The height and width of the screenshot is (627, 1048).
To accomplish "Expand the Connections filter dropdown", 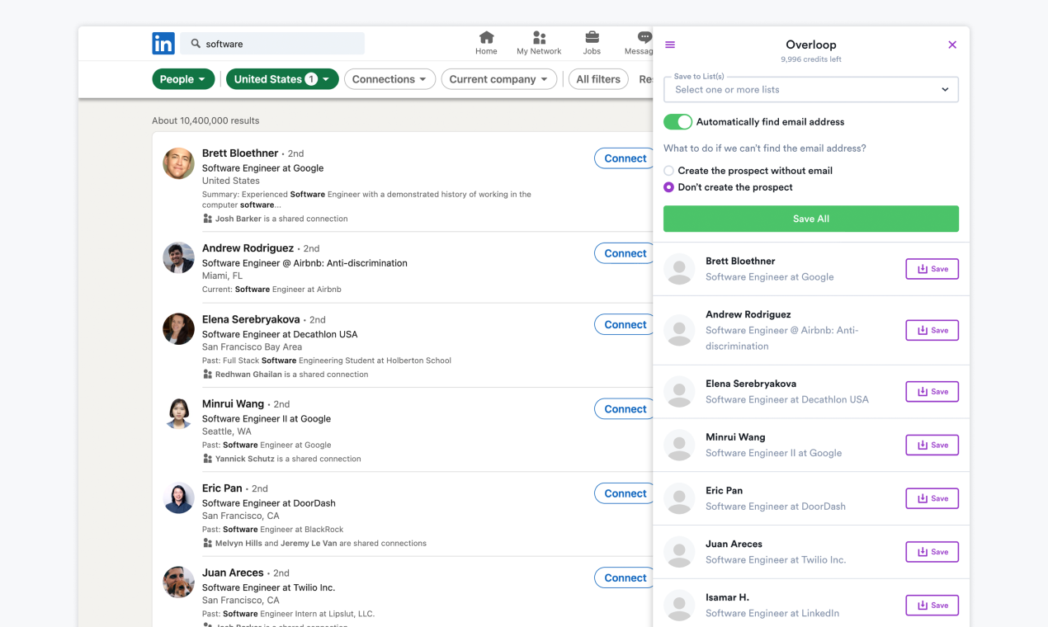I will [x=389, y=78].
